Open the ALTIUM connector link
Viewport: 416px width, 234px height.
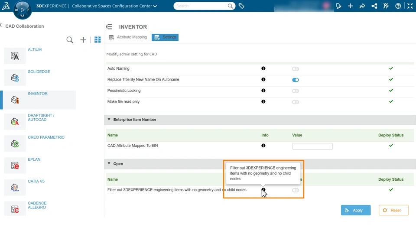[35, 49]
